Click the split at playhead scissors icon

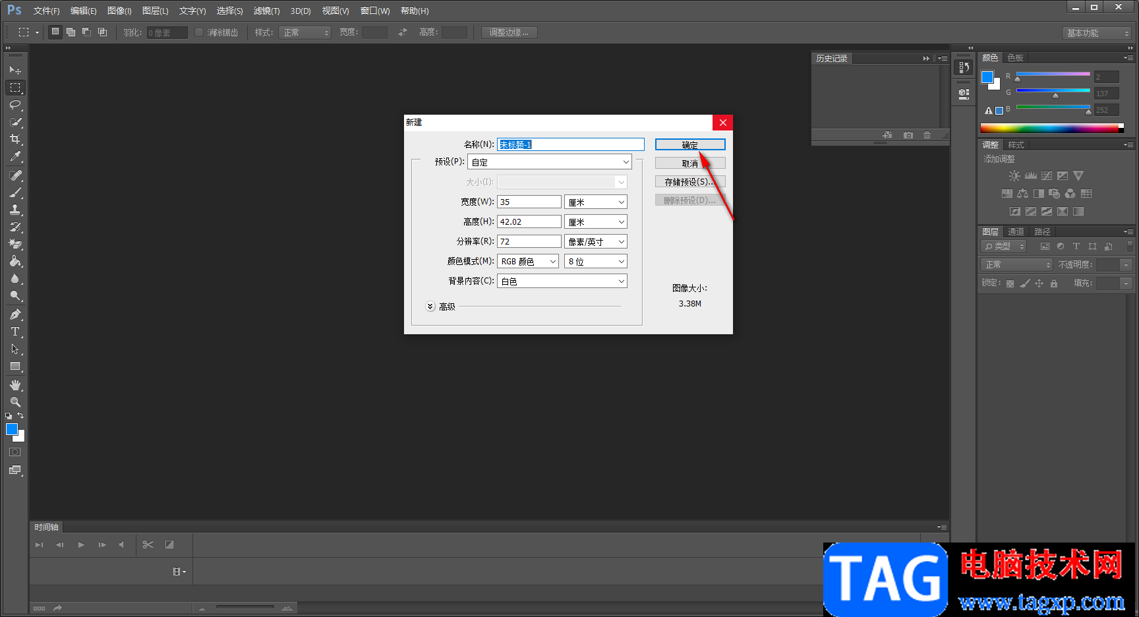click(148, 544)
